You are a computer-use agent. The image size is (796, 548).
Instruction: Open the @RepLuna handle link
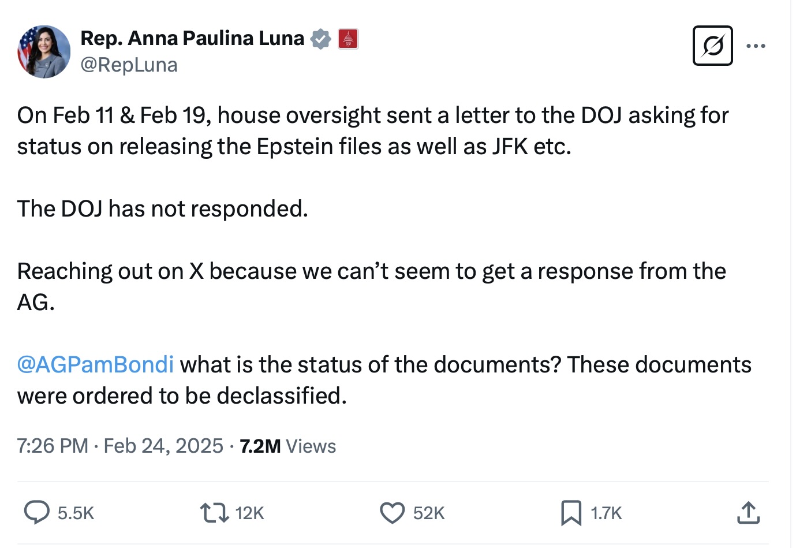tap(129, 65)
